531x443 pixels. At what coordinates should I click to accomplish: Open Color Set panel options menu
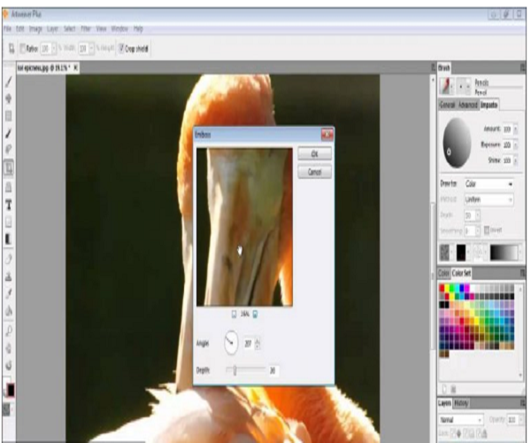point(522,273)
